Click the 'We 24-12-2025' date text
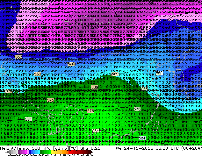 tap(134, 148)
